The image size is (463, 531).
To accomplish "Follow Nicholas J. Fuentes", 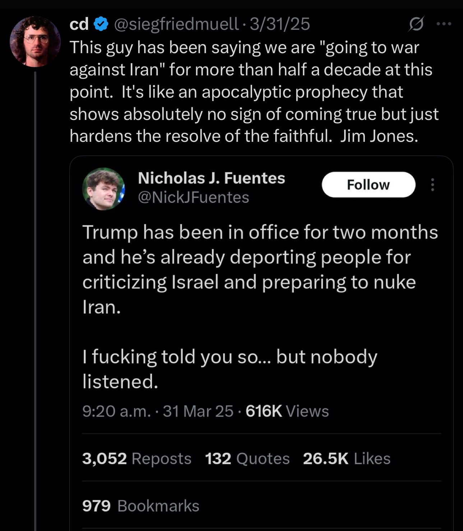I will coord(368,185).
